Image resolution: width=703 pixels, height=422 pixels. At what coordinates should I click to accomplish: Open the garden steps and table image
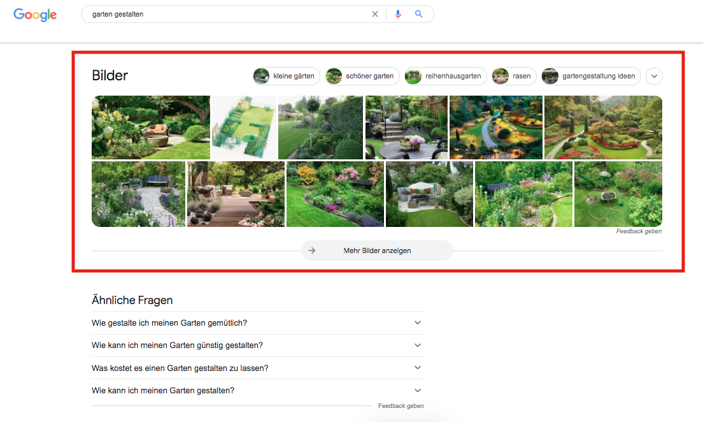click(x=406, y=127)
